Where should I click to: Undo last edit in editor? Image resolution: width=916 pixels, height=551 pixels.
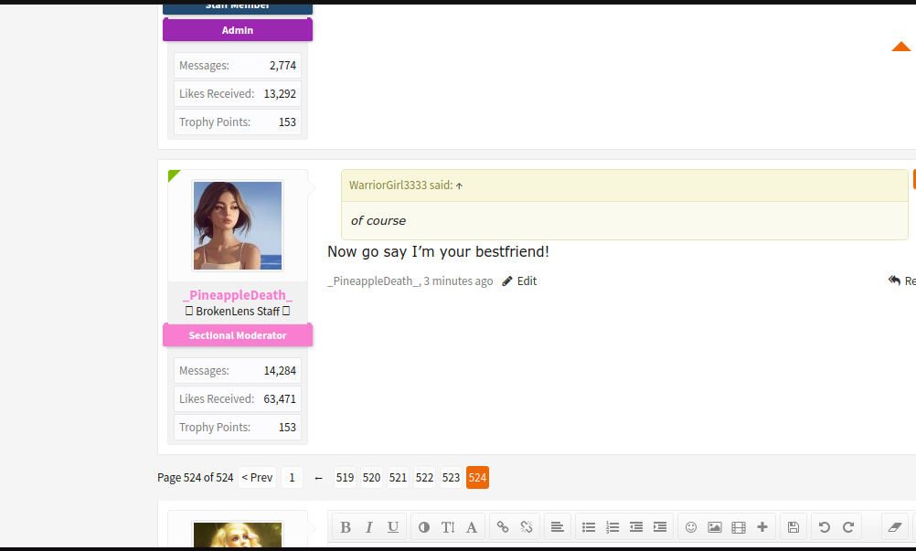click(x=825, y=527)
